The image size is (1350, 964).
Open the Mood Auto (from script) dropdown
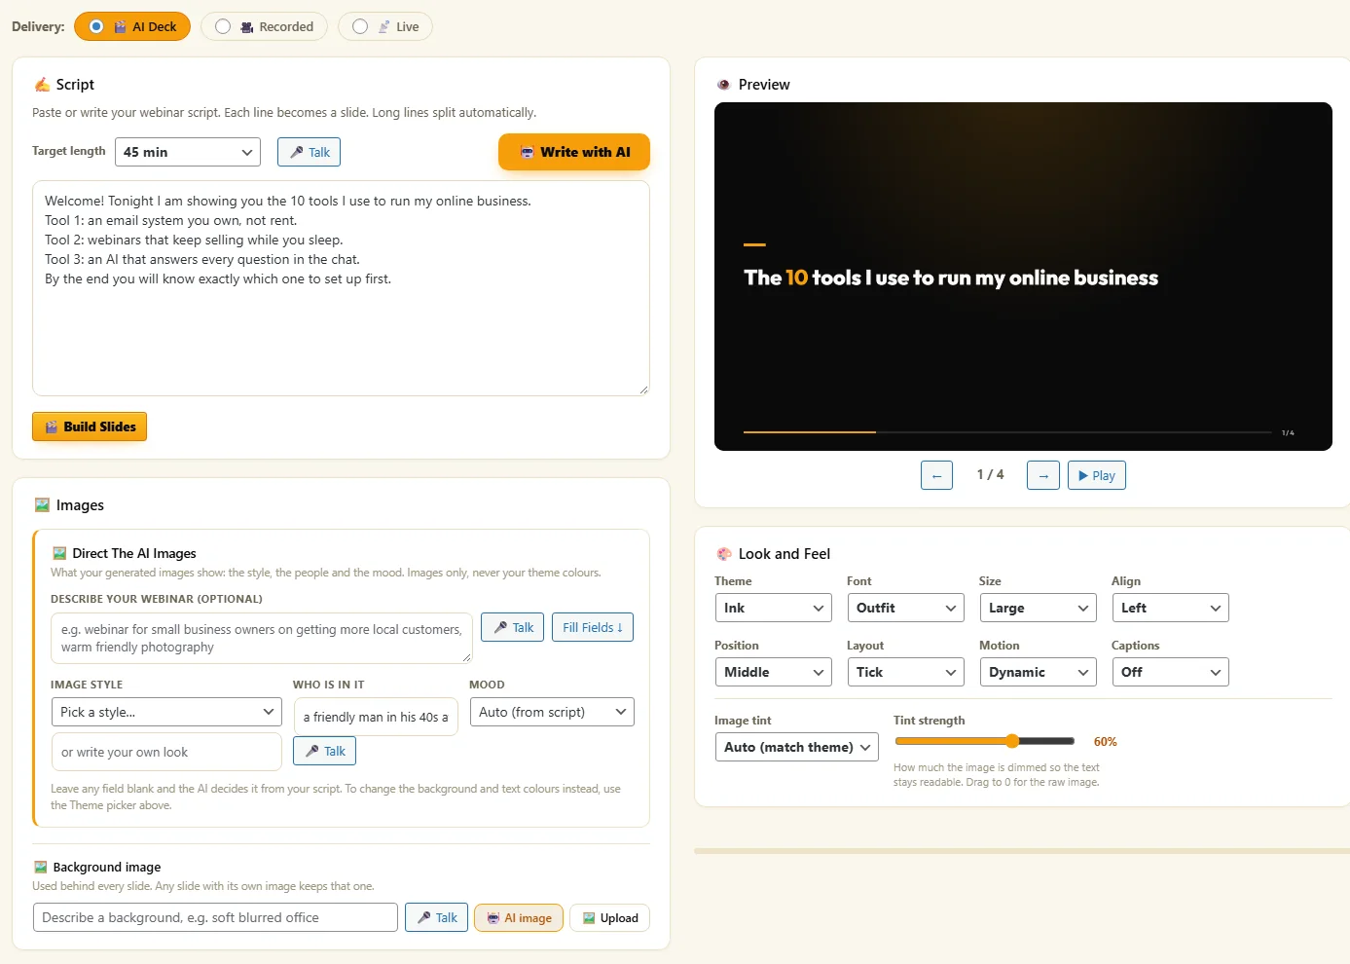(552, 712)
